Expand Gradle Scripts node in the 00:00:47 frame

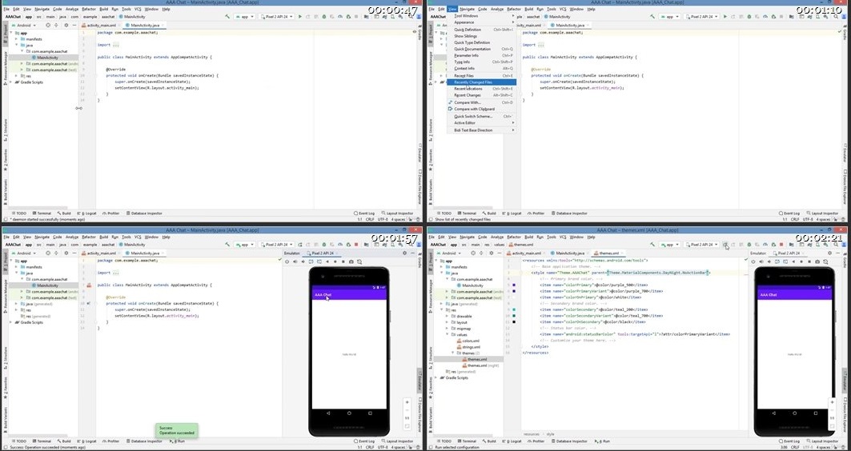pos(12,82)
